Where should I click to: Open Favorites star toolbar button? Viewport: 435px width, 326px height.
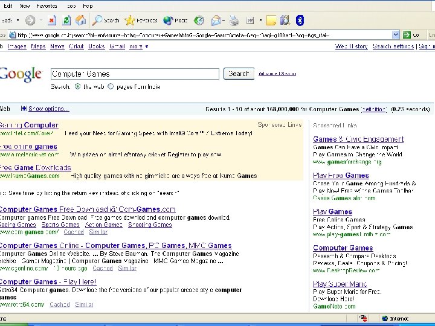click(141, 21)
